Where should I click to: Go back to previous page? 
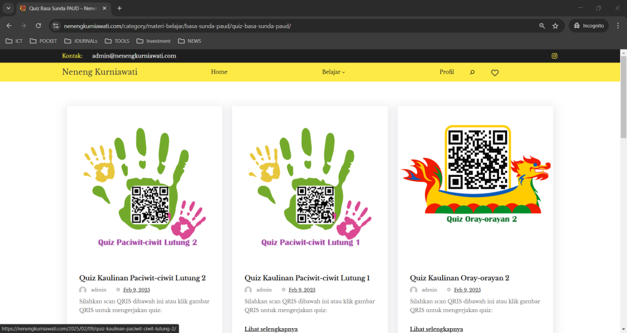9,26
